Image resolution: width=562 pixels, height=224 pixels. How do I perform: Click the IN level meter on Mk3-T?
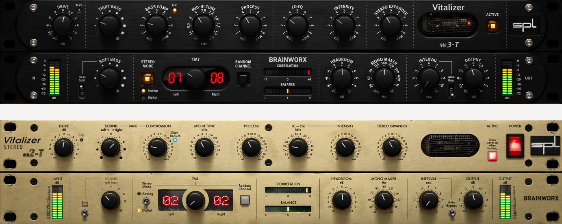[54, 78]
